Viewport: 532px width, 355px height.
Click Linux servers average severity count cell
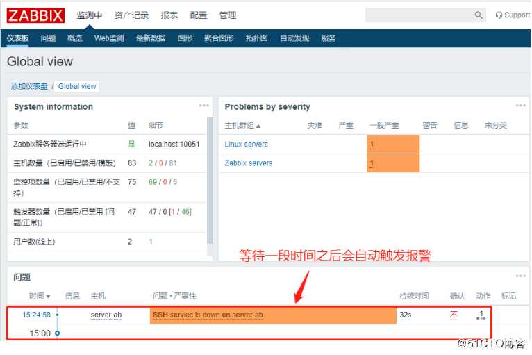pyautogui.click(x=393, y=145)
